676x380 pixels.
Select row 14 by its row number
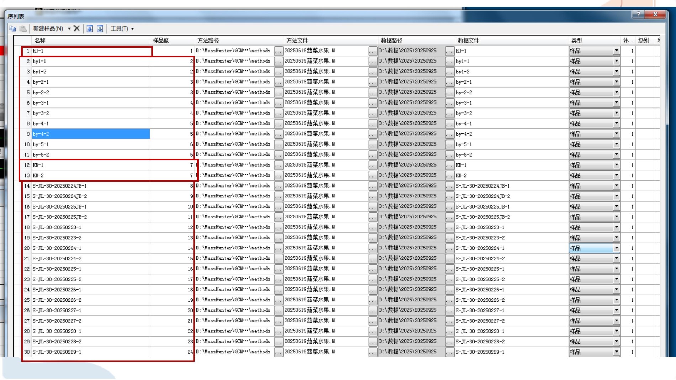pos(27,186)
